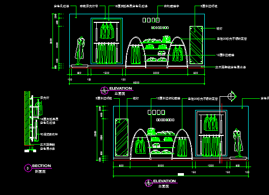The width and height of the screenshot is (269, 195).
Task: Select the small-squares subtitle signage in elevation B
Action: 165,120
